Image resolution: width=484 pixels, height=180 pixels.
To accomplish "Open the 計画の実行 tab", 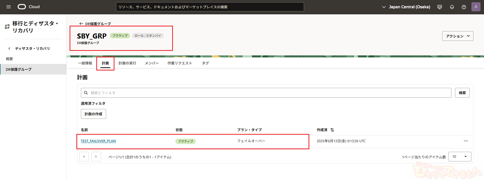I will [127, 63].
